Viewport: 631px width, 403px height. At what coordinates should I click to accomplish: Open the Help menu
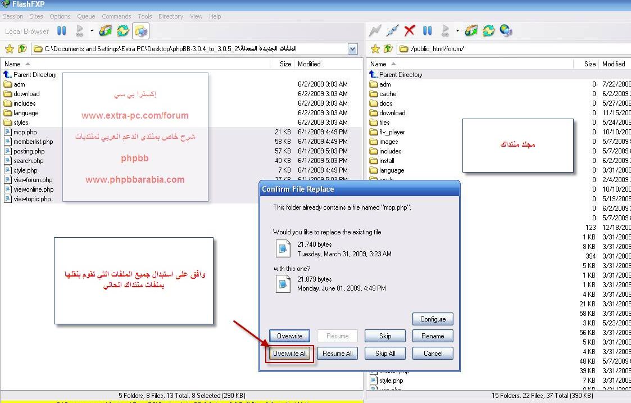(215, 16)
